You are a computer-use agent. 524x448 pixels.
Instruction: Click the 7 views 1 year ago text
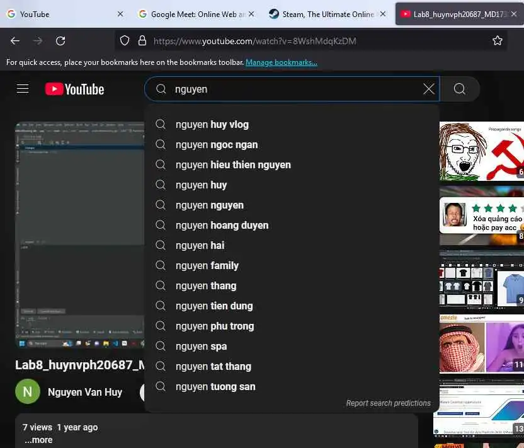click(x=60, y=427)
